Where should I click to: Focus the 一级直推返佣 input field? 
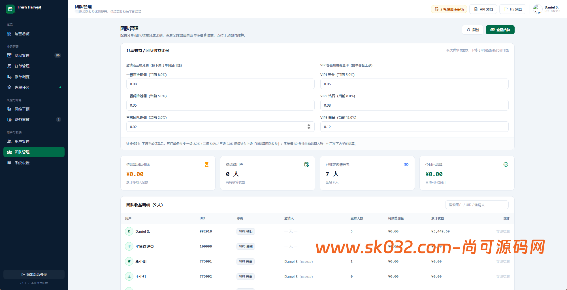tap(220, 84)
